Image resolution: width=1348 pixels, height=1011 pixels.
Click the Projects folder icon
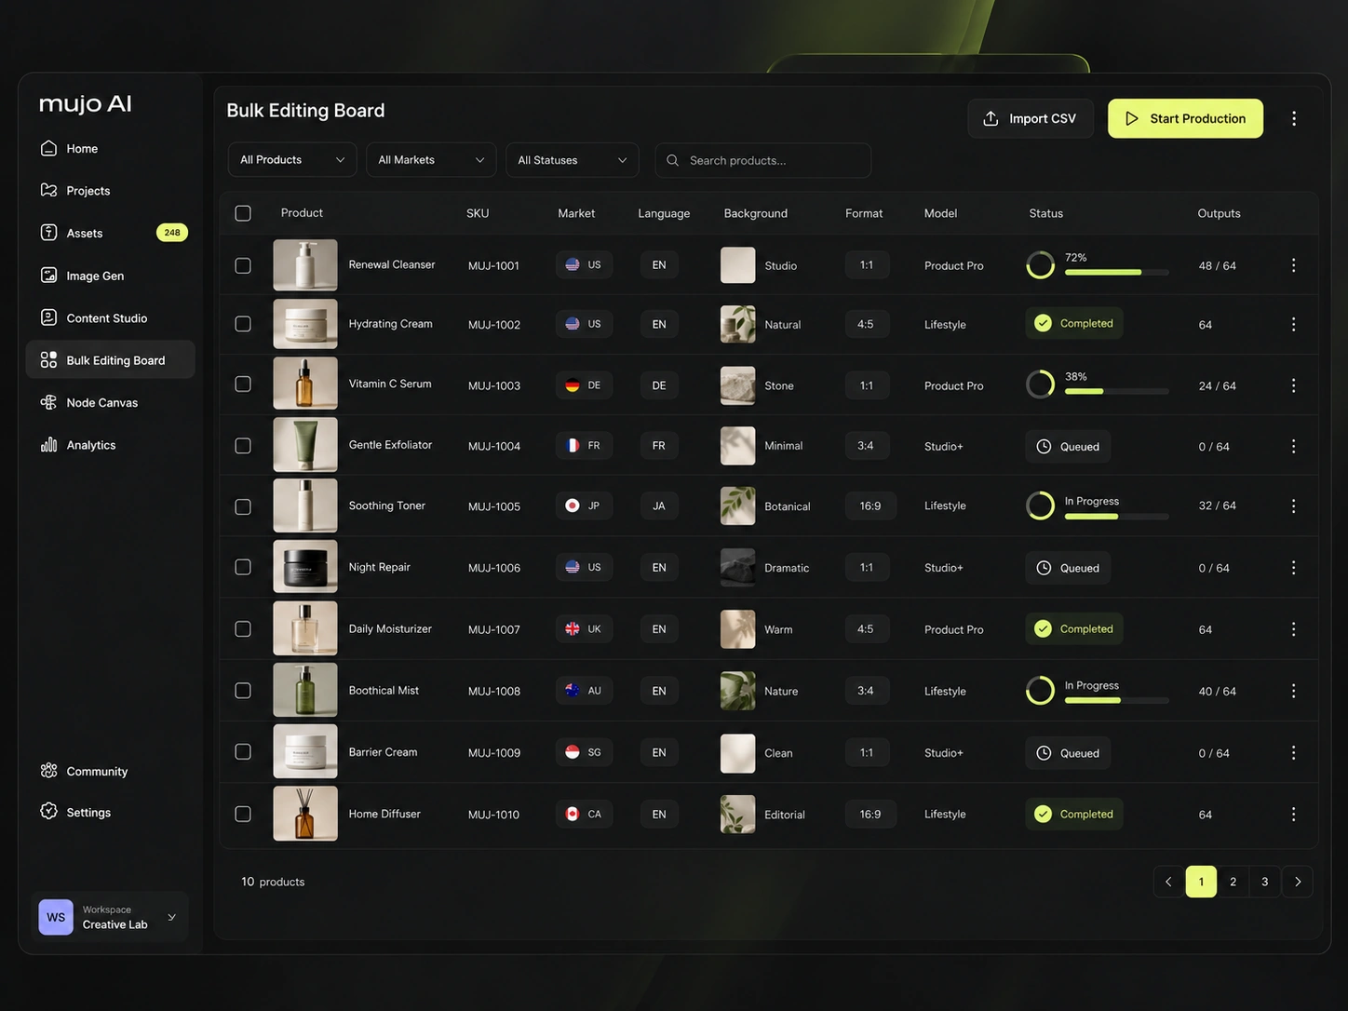(x=48, y=190)
